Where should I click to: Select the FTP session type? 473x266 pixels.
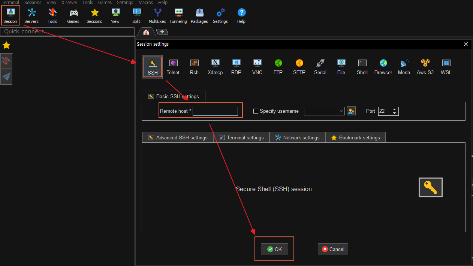278,67
